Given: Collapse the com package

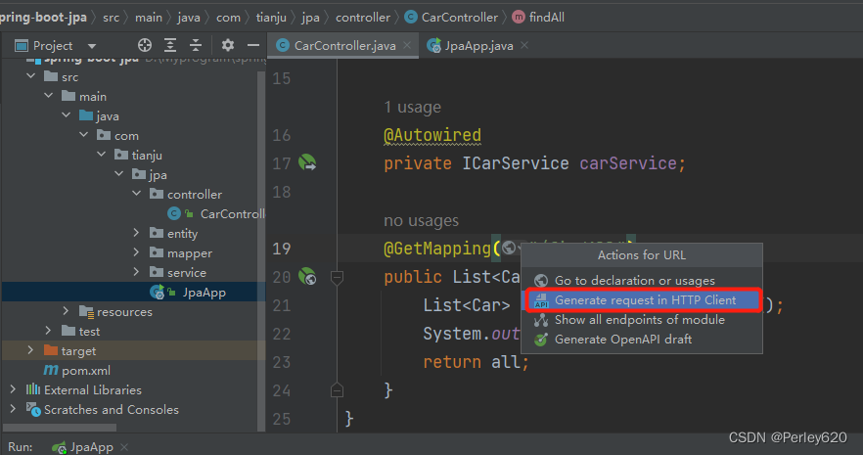Looking at the screenshot, I should point(84,135).
